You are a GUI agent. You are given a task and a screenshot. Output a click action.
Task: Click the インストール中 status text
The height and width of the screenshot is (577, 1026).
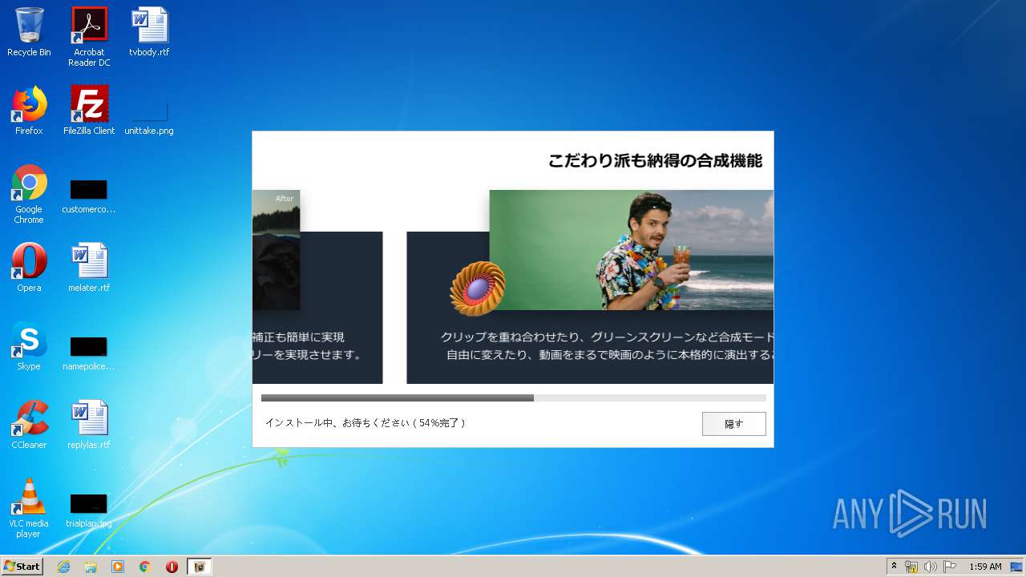coord(365,422)
